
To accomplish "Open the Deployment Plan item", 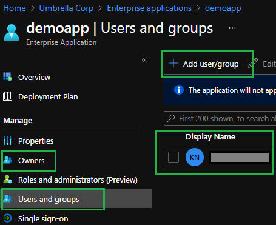I will point(48,97).
